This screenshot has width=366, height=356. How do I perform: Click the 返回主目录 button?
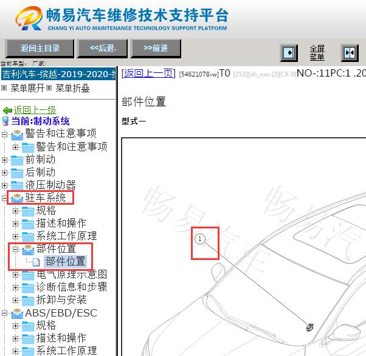point(40,48)
